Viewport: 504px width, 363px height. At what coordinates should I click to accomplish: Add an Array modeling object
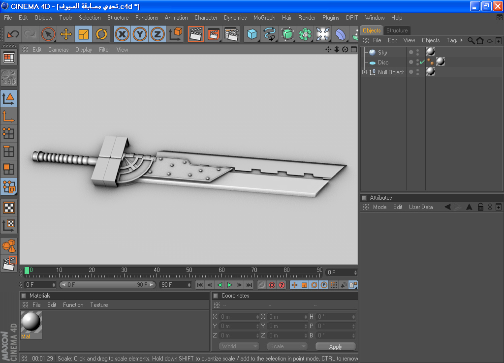(305, 34)
